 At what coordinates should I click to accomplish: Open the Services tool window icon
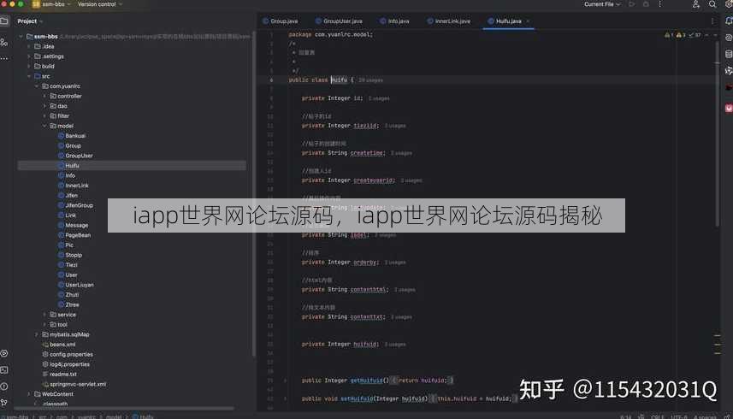point(4,354)
